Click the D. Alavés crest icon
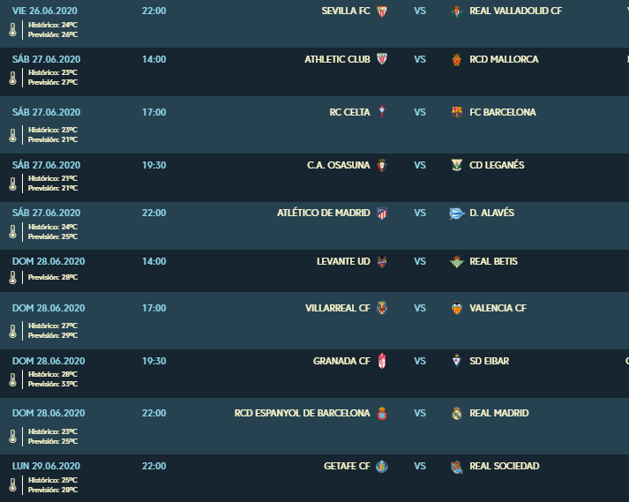 pos(456,214)
